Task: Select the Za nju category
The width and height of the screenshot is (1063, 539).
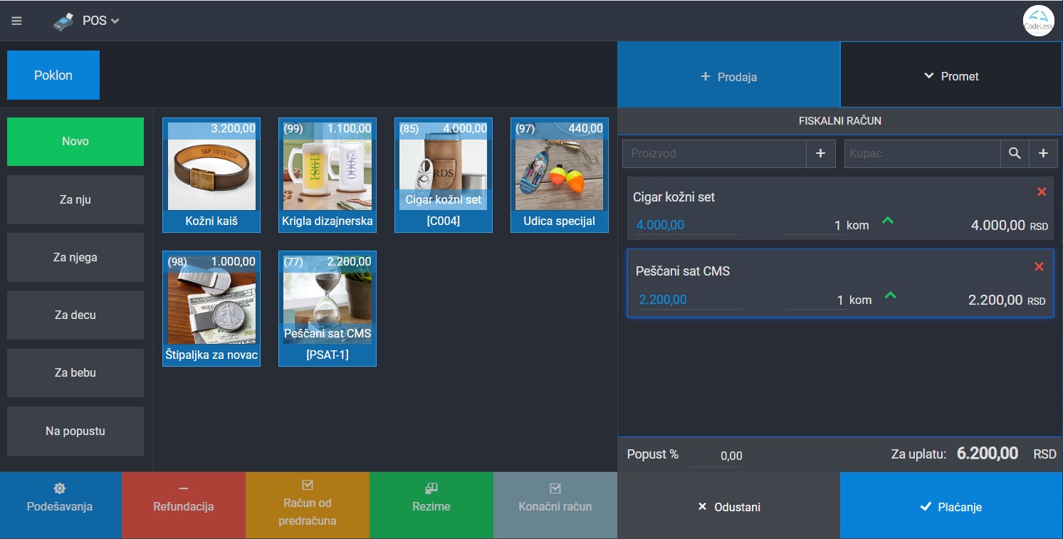Action: pyautogui.click(x=75, y=199)
